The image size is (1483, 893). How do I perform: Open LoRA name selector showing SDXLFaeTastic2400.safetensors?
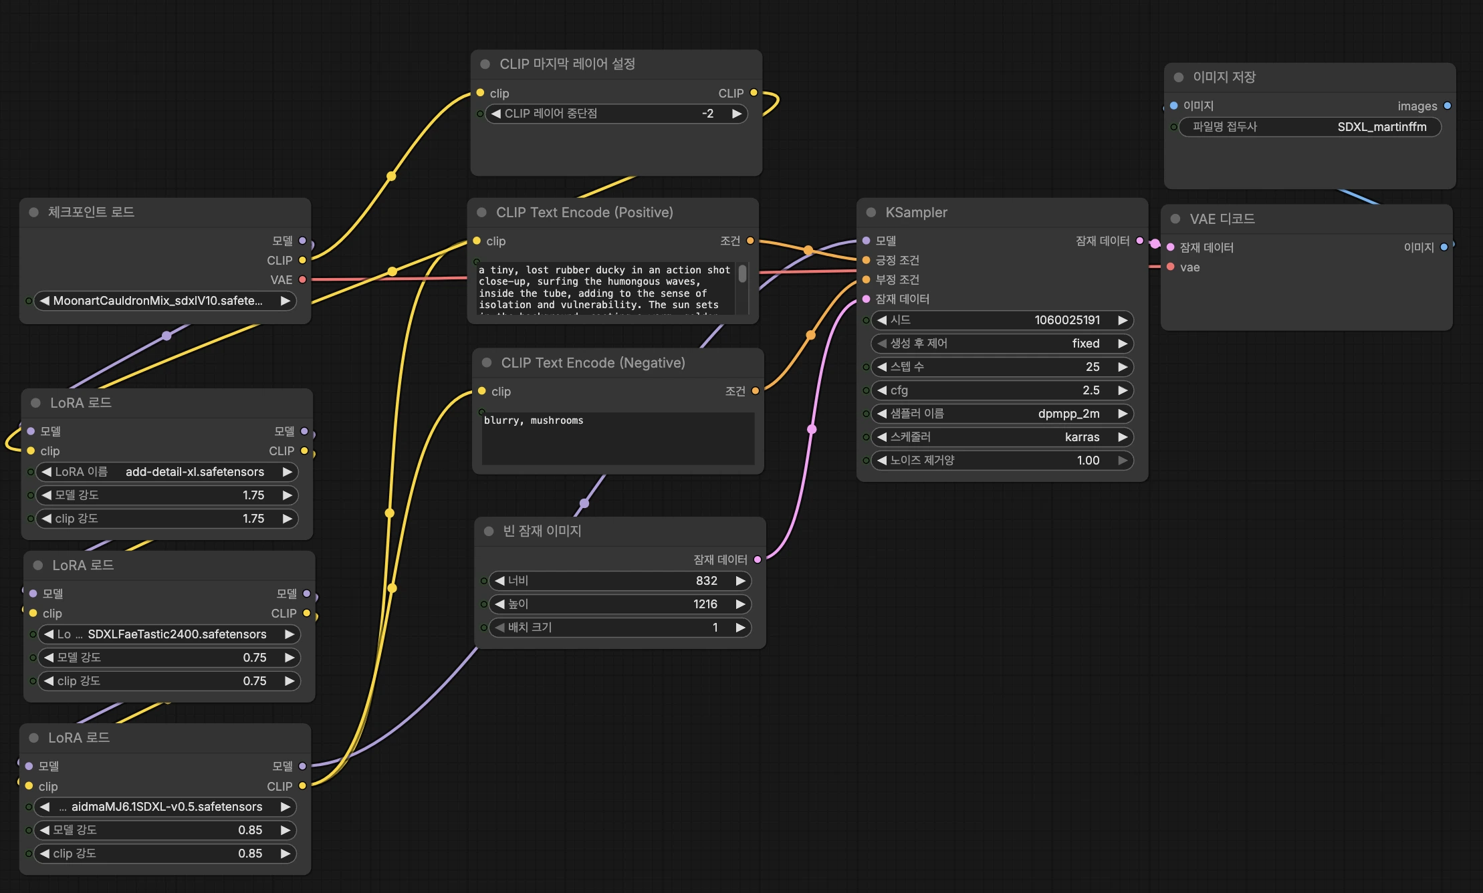pyautogui.click(x=169, y=634)
